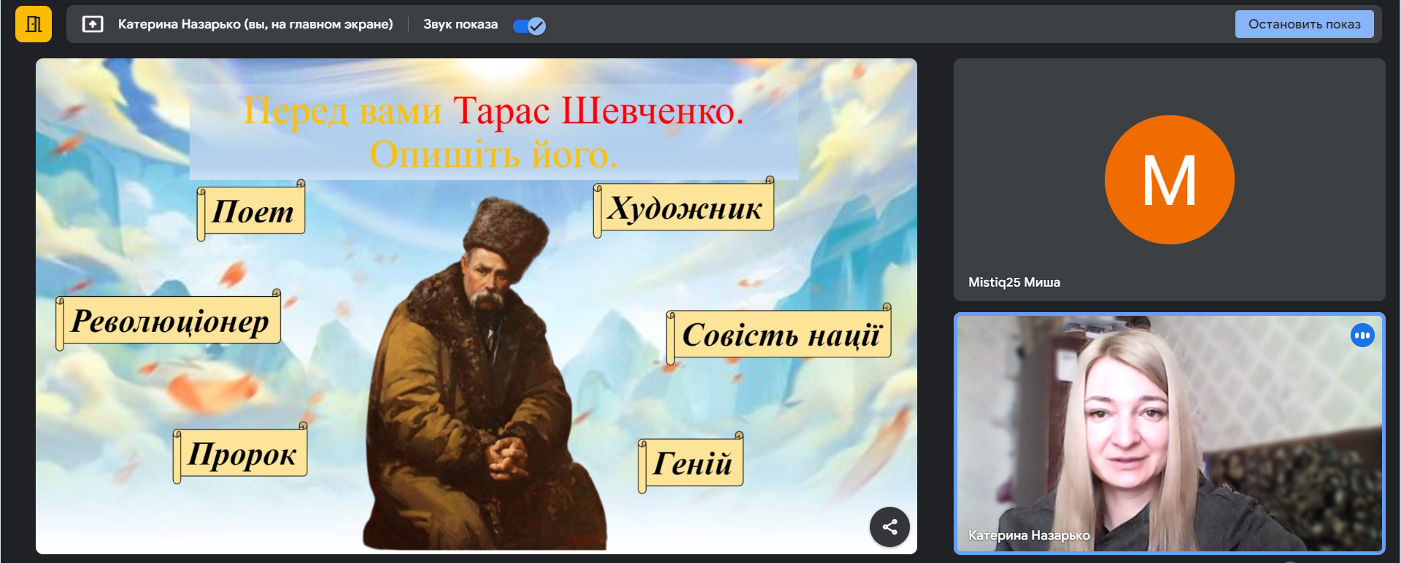The width and height of the screenshot is (1401, 563).
Task: Select the Художник scroll label
Action: [684, 209]
